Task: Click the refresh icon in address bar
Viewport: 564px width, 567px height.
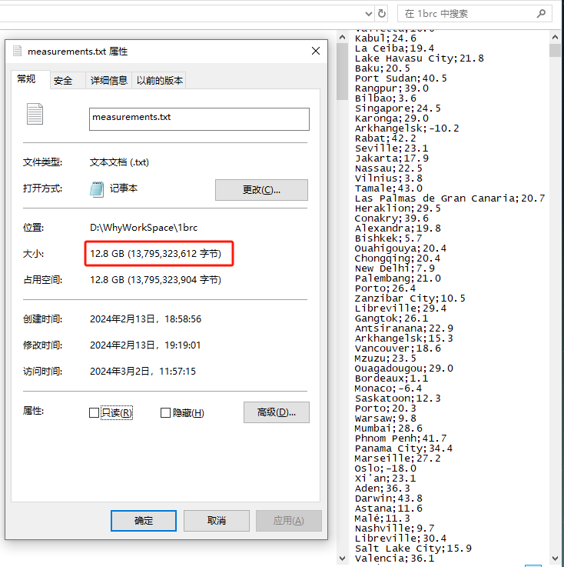Action: (x=382, y=14)
